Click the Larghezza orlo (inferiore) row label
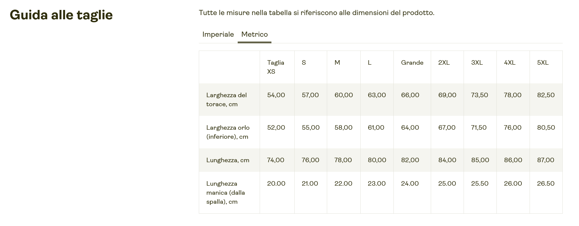Viewport: 579px width, 226px height. pyautogui.click(x=228, y=132)
